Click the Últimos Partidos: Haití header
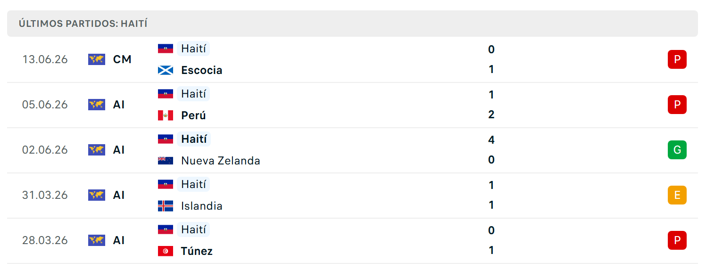 (83, 24)
